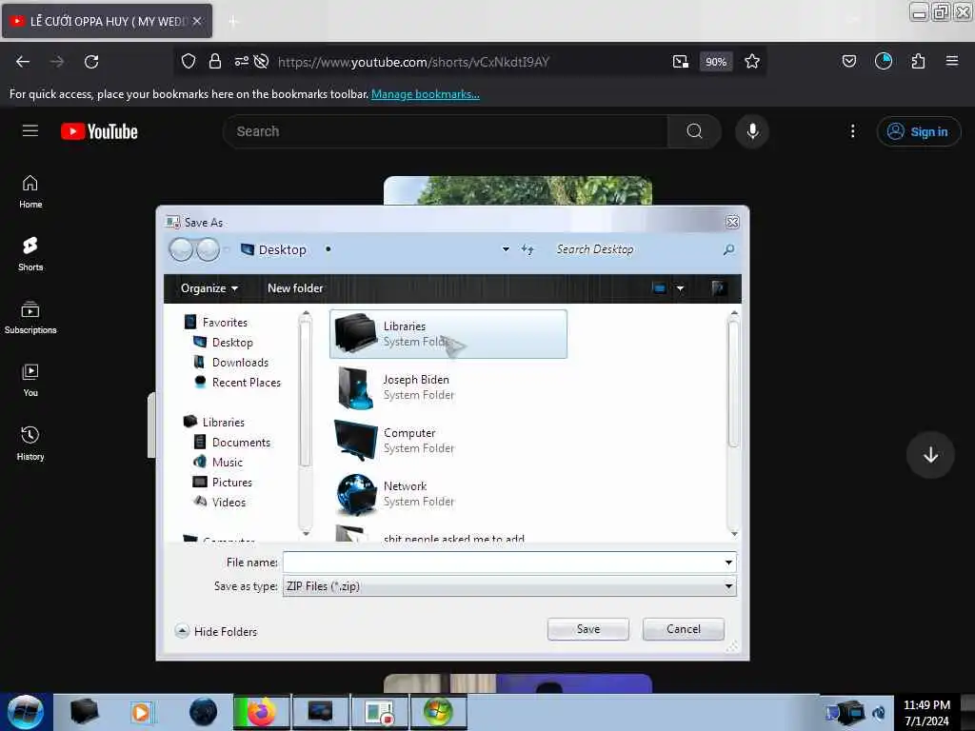975x731 pixels.
Task: Open YouTube Home in sidebar
Action: 30,191
